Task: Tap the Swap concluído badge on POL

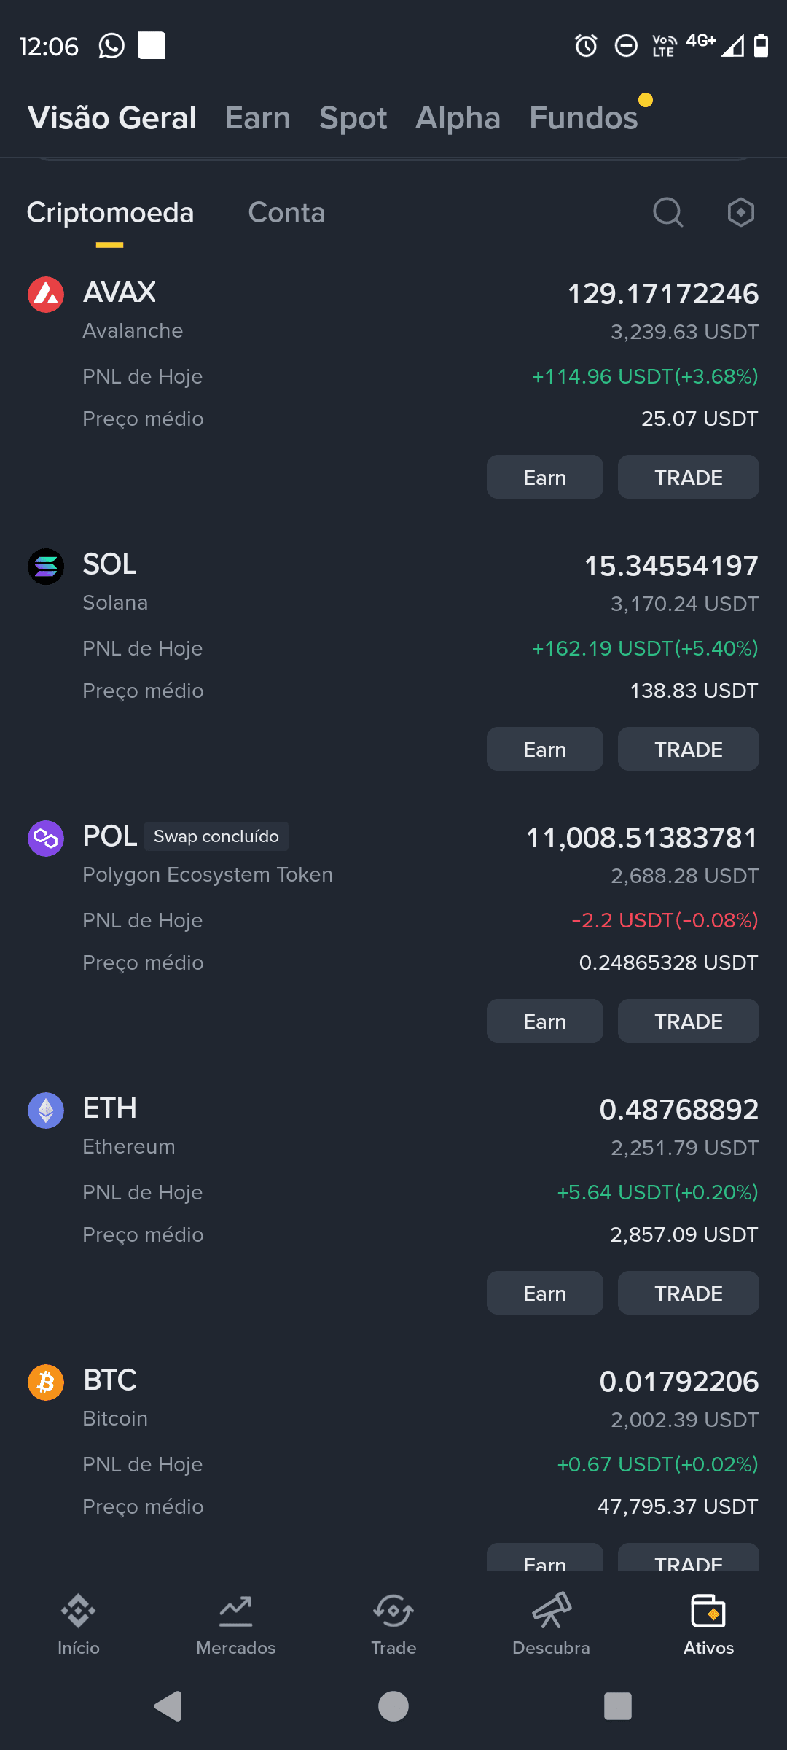Action: [x=216, y=836]
